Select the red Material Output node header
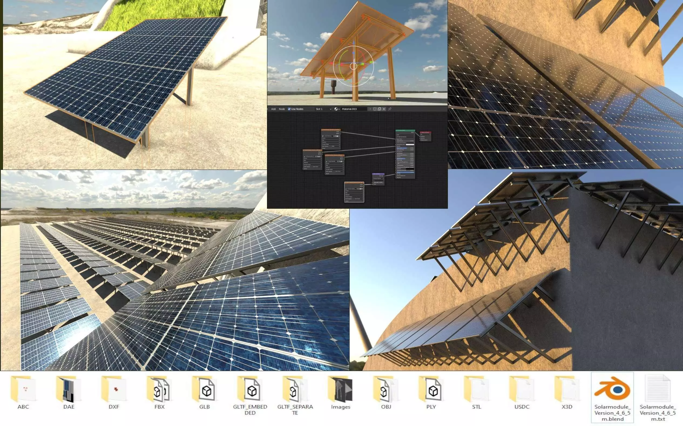 coord(425,132)
